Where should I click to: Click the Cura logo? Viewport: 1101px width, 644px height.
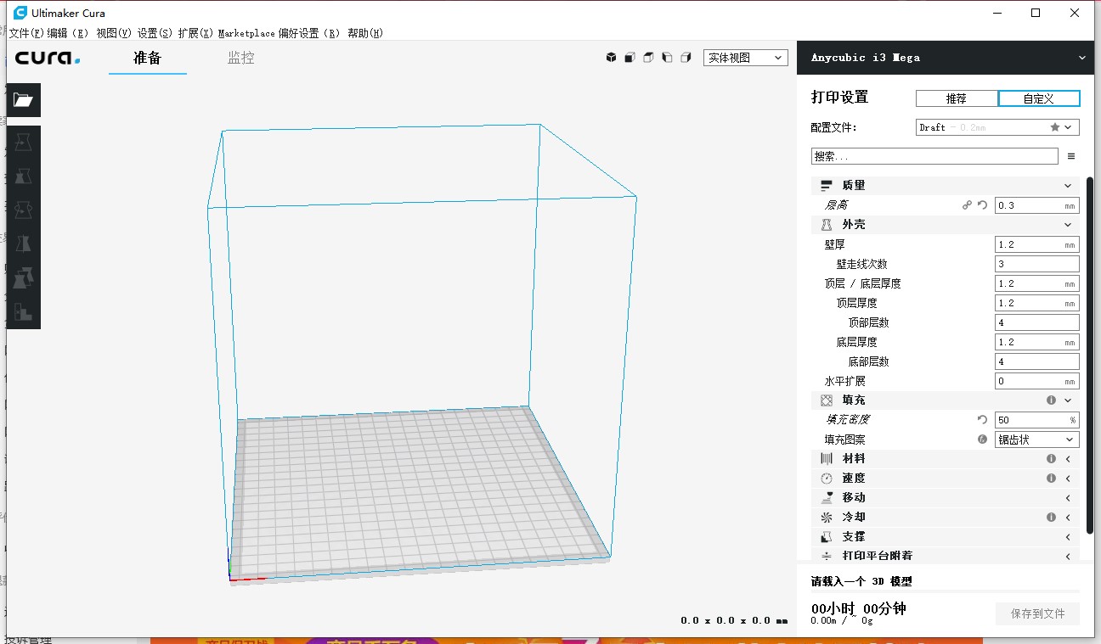click(x=48, y=58)
